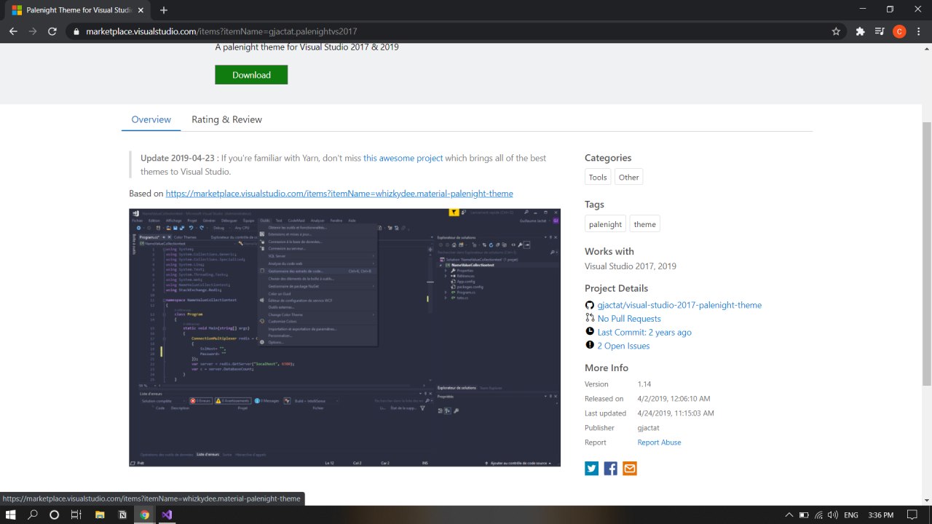Screen dimensions: 932x524
Task: Click the version value 1.14
Action: pos(644,384)
